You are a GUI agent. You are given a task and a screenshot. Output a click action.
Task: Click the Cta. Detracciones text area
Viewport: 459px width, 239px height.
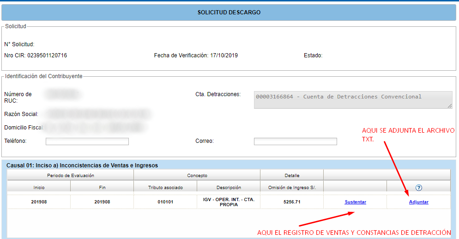(353, 100)
